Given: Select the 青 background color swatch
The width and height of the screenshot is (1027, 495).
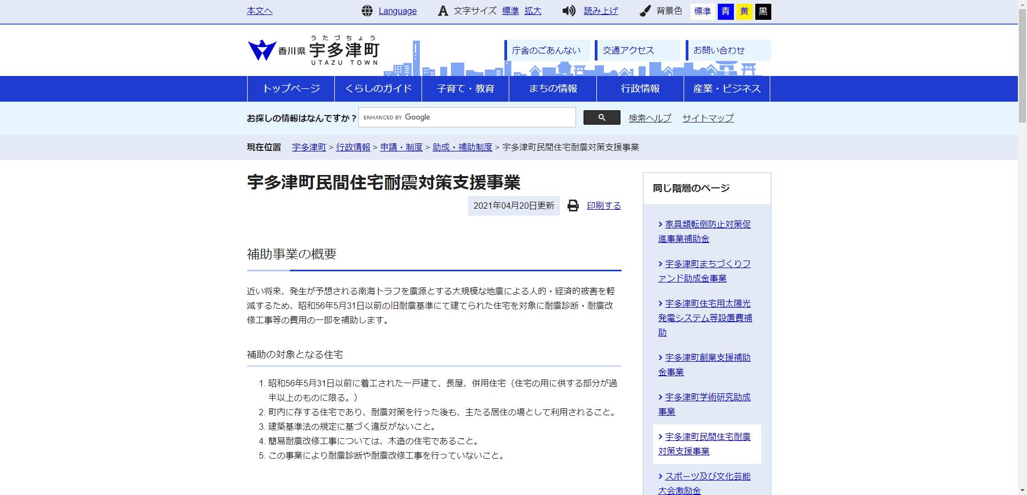Looking at the screenshot, I should coord(725,11).
